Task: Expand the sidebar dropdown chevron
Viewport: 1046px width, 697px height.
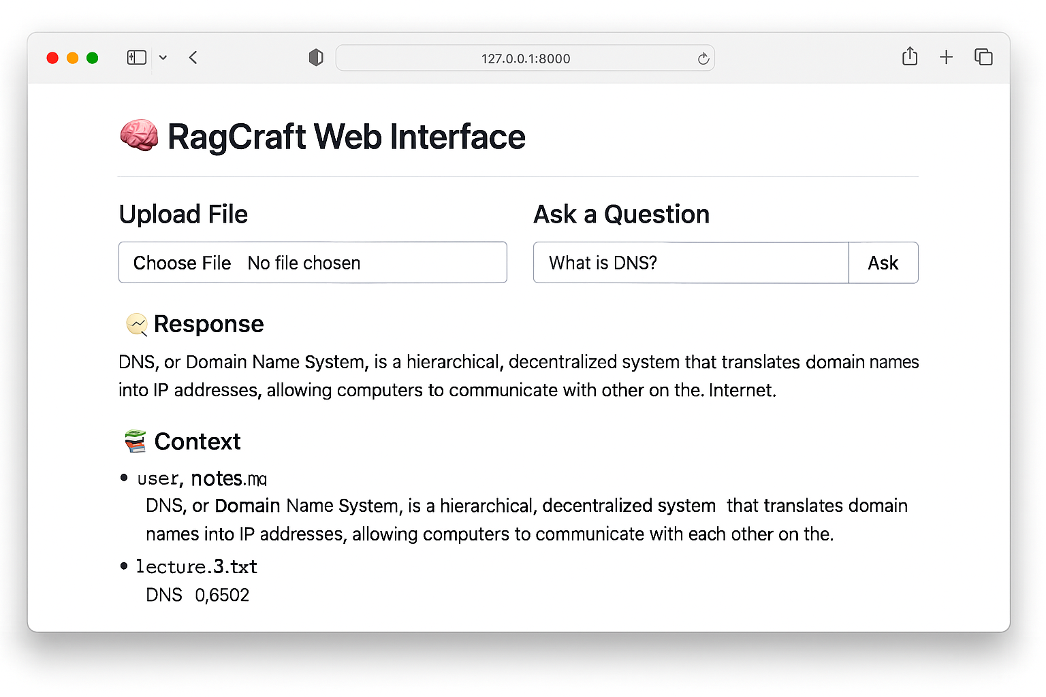Action: [x=163, y=58]
